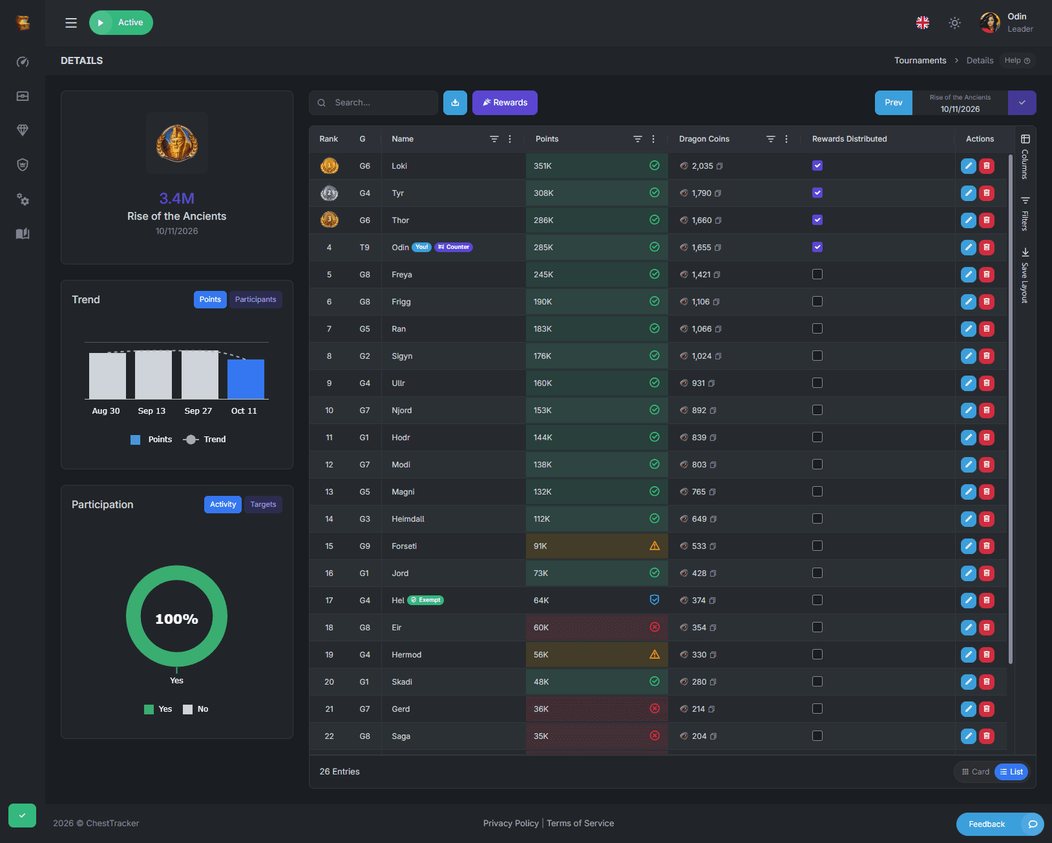This screenshot has height=843, width=1052.
Task: Switch language via UK flag icon
Action: pyautogui.click(x=923, y=23)
